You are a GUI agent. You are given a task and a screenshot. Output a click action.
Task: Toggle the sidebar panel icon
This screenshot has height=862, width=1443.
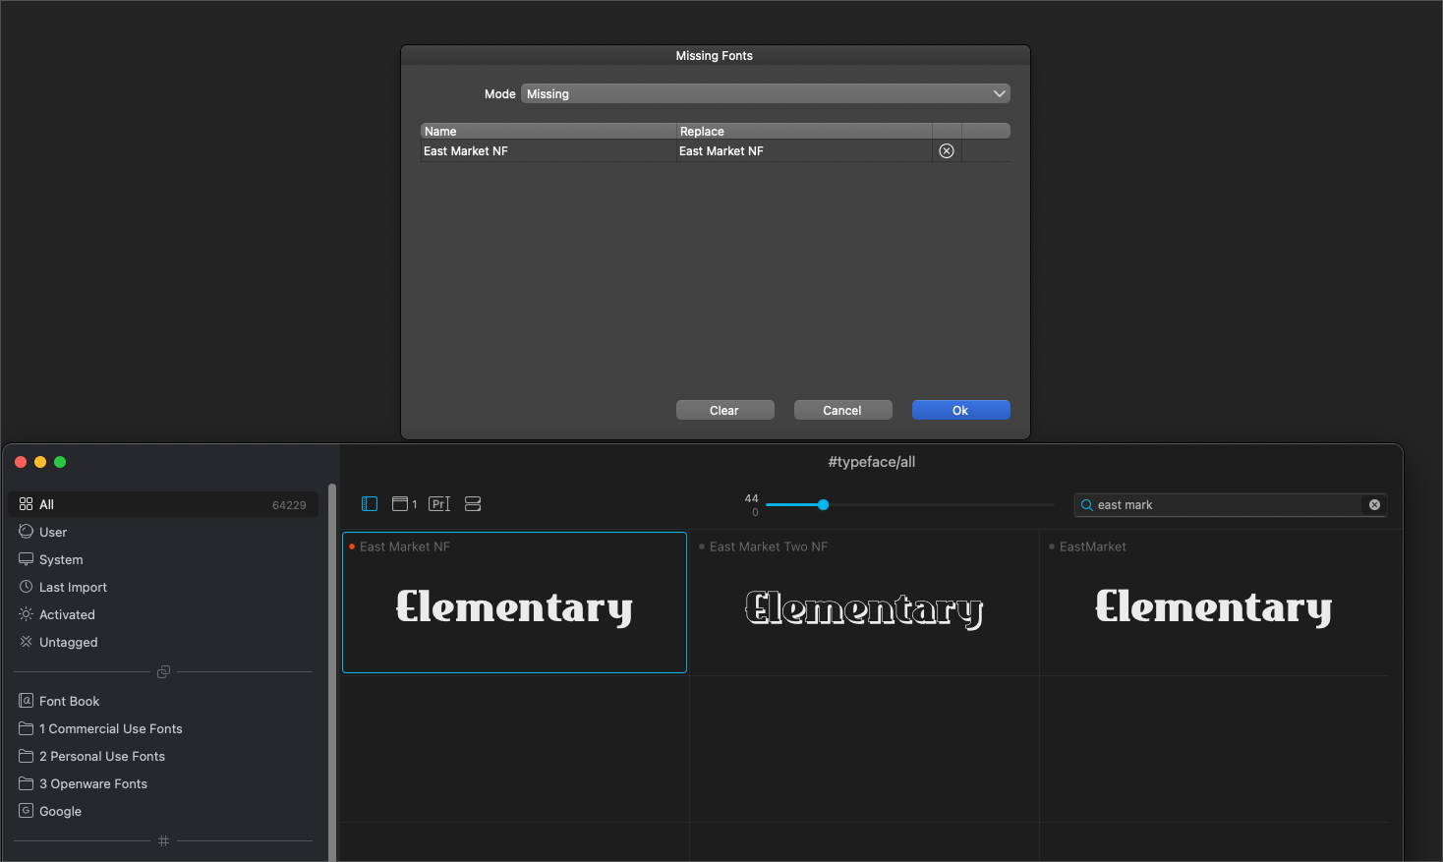(x=370, y=504)
